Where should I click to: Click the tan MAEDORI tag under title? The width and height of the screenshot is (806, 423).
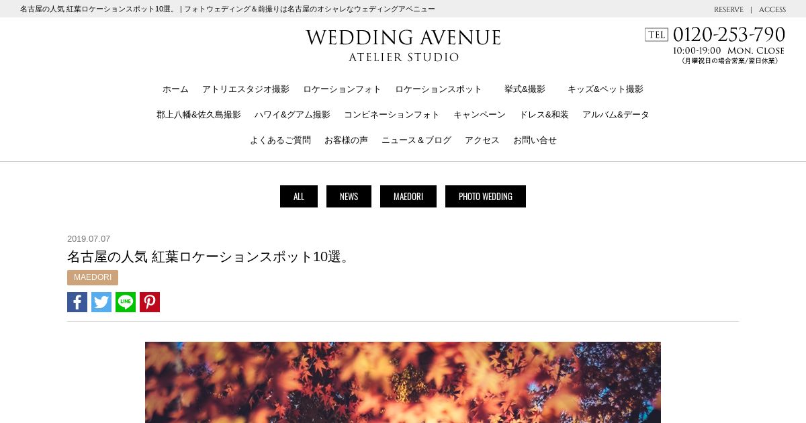(93, 277)
